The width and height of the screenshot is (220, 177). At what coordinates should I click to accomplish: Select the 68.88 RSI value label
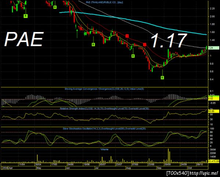coord(213,111)
